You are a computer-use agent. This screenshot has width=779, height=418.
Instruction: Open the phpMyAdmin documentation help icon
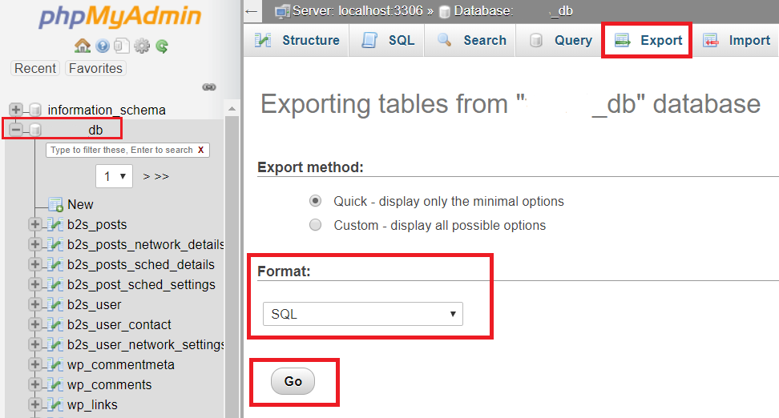point(103,46)
